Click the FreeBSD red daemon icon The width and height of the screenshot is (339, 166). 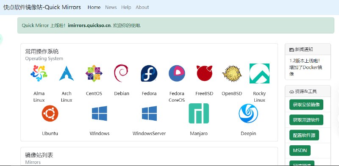pos(204,73)
